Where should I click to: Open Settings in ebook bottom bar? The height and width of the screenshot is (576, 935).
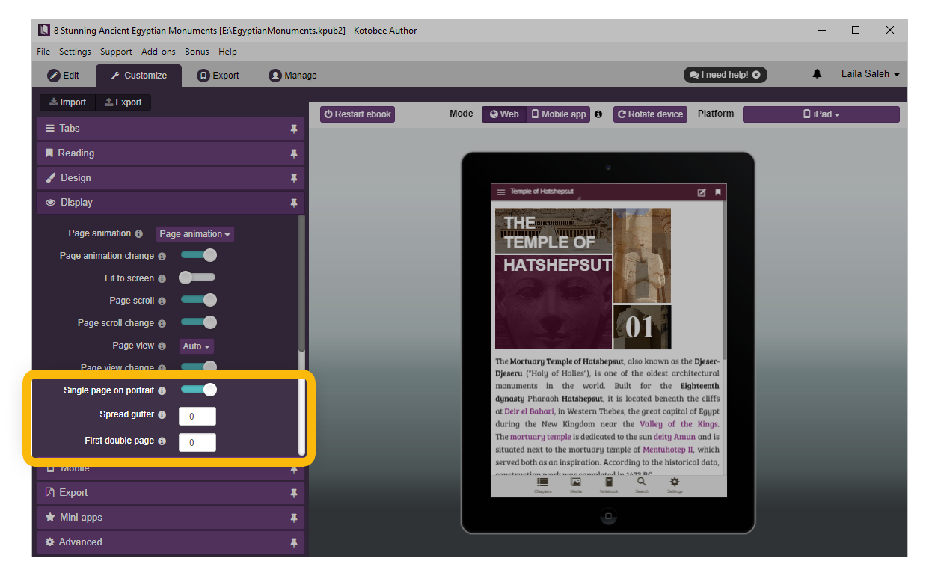(x=675, y=485)
